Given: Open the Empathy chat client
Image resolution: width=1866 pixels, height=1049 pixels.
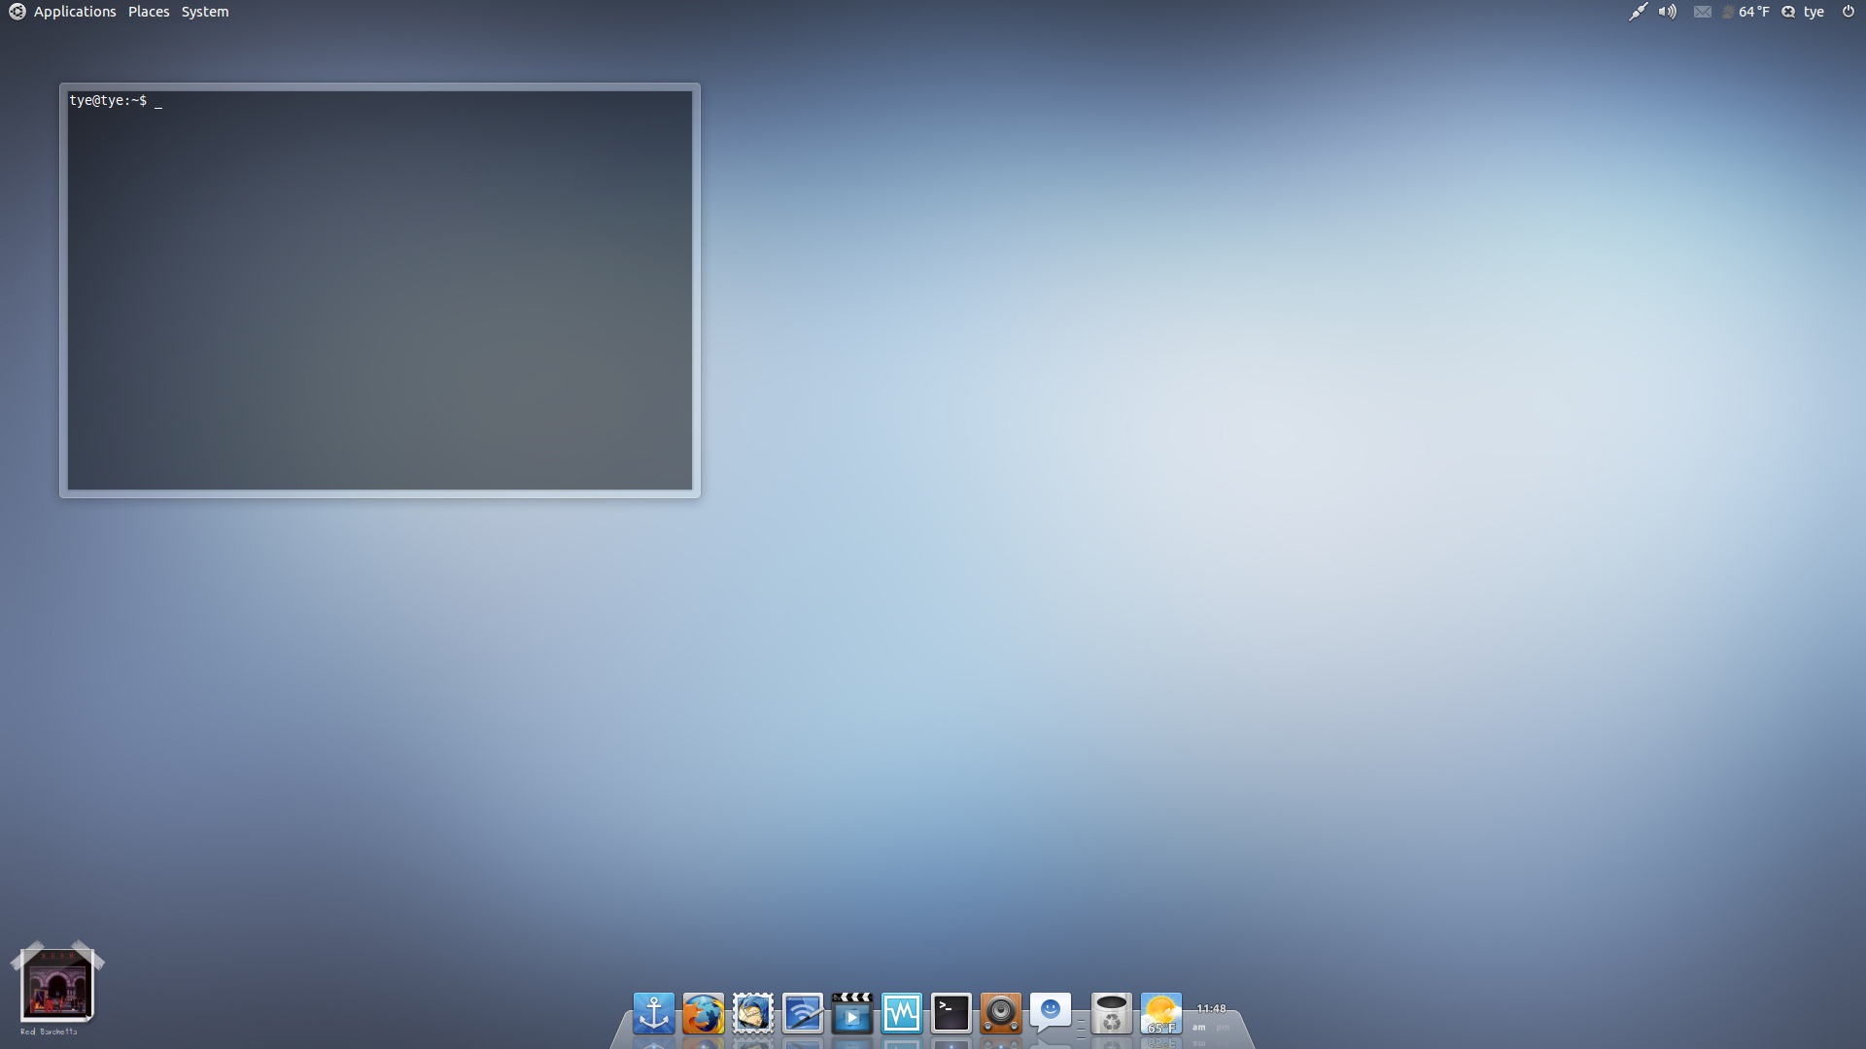Looking at the screenshot, I should [x=1053, y=1014].
